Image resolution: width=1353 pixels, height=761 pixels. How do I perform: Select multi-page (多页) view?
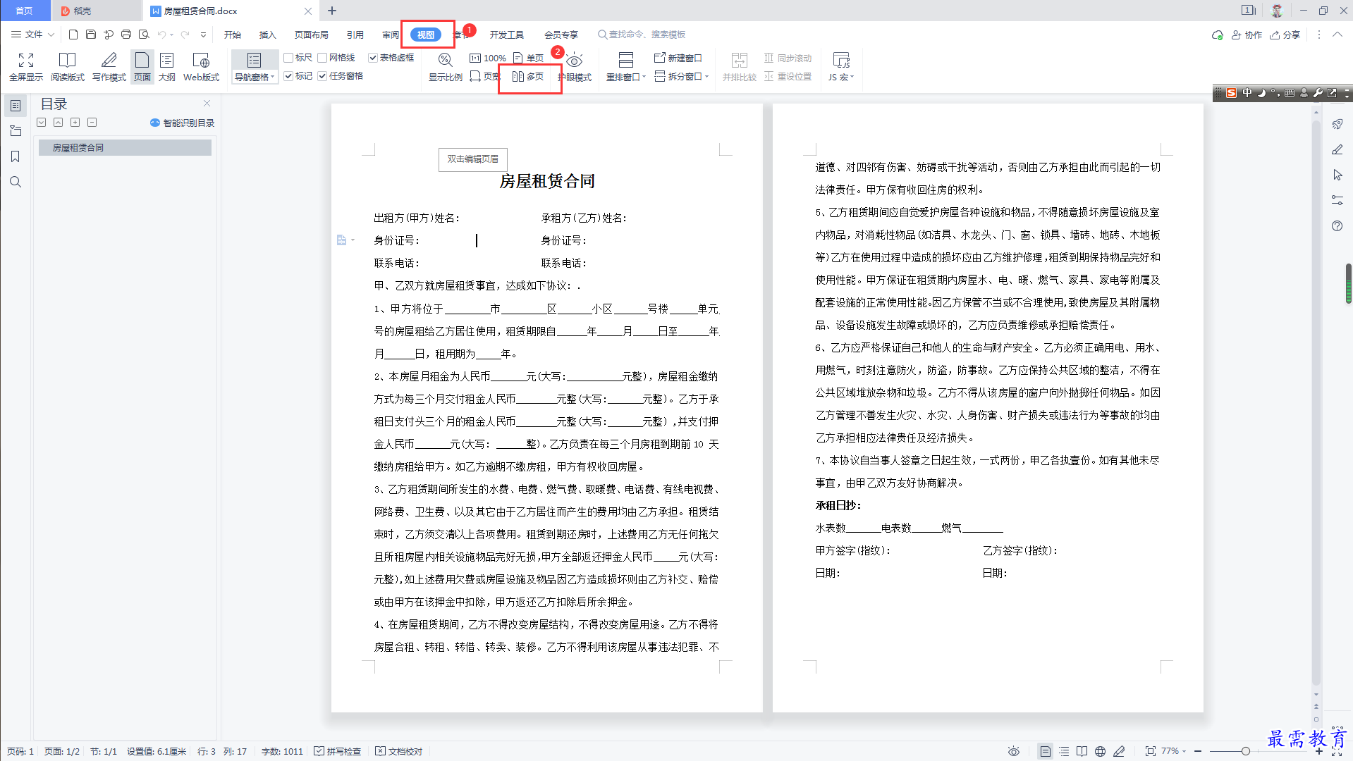click(528, 76)
